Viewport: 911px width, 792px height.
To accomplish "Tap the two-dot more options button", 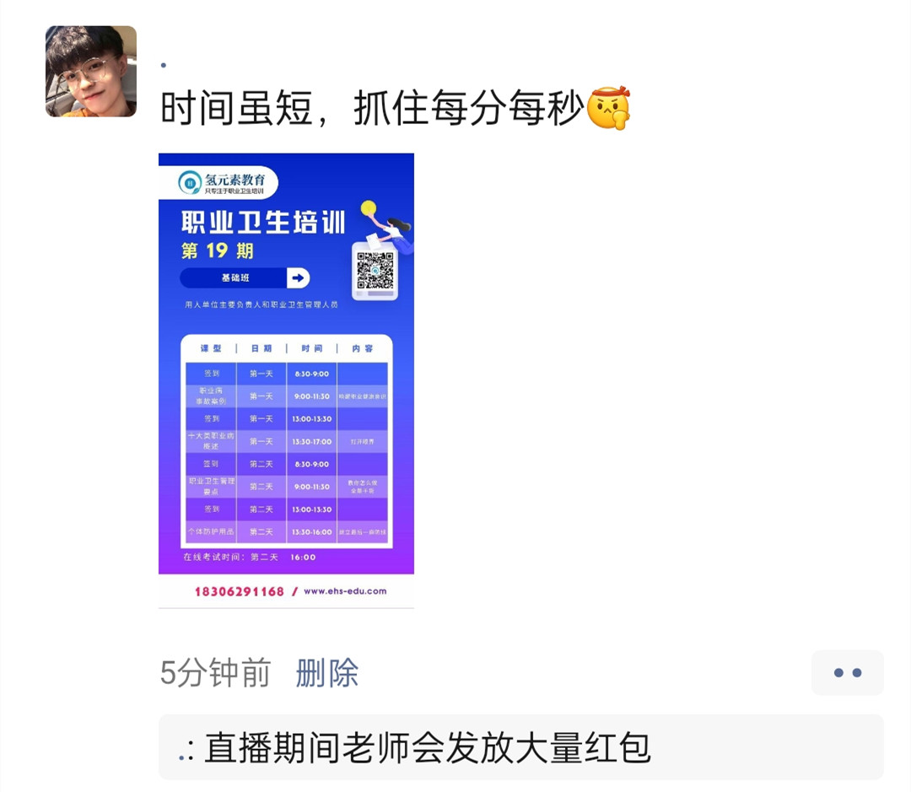I will tap(847, 673).
